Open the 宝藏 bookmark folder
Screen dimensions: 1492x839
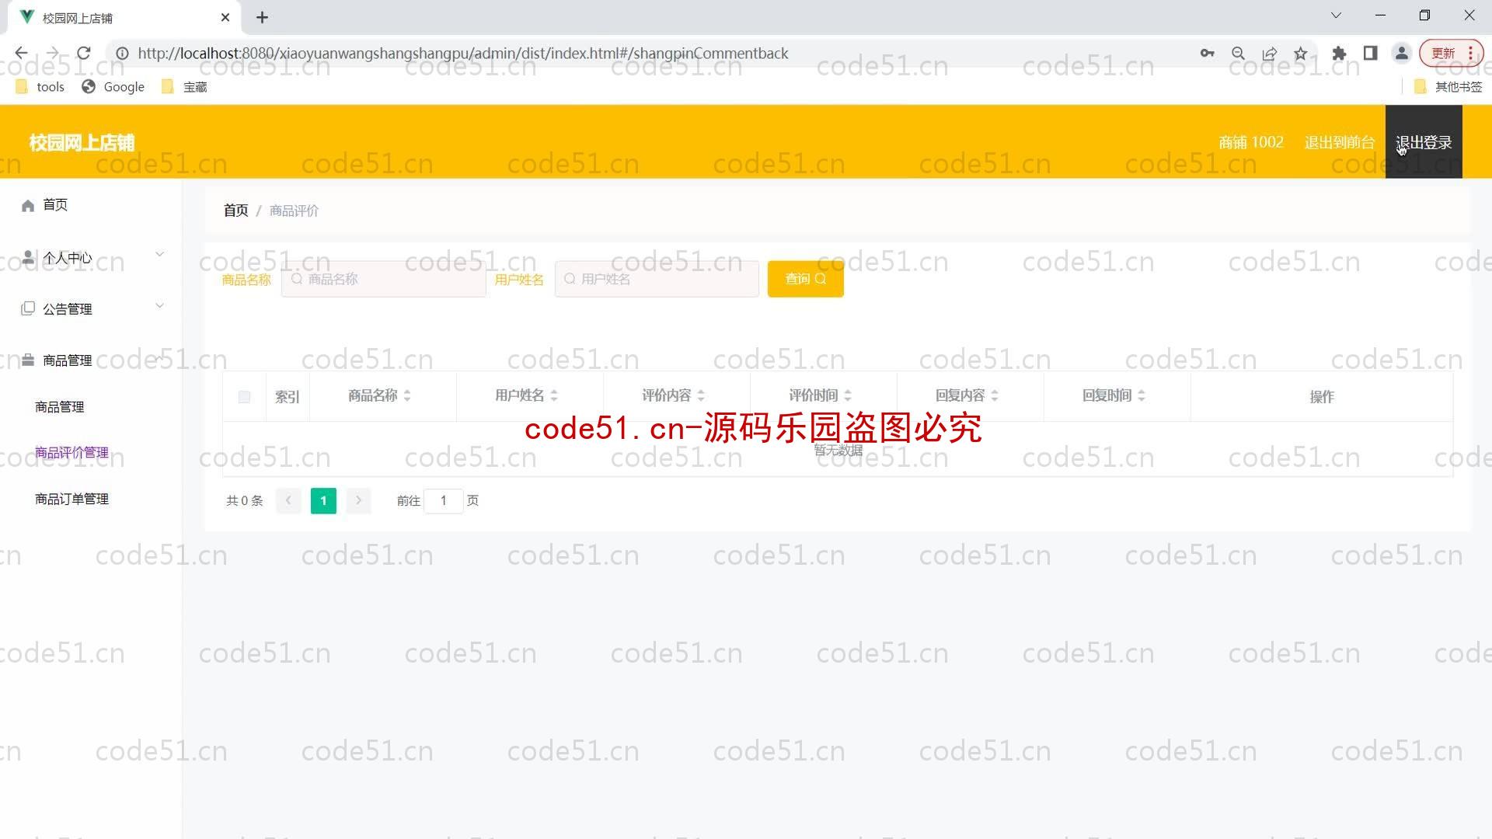click(184, 87)
